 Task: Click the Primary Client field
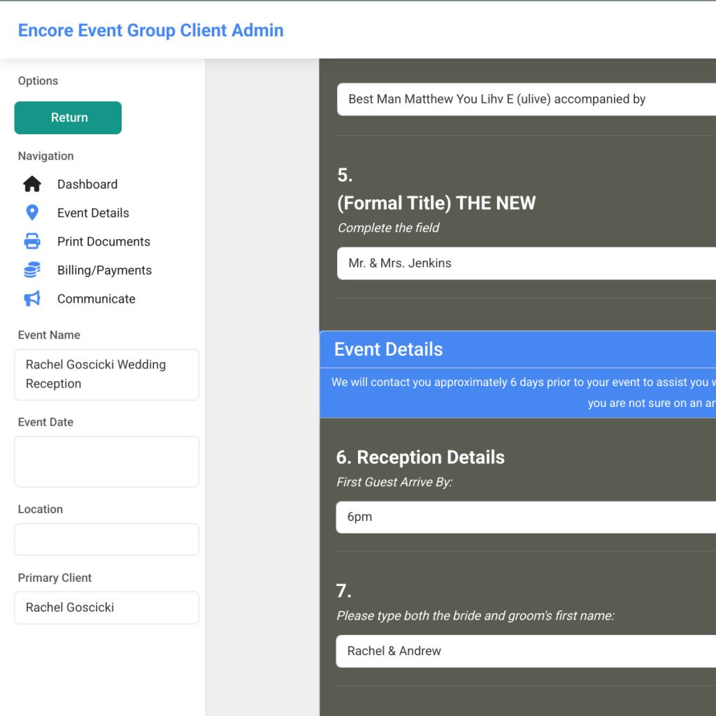click(106, 608)
